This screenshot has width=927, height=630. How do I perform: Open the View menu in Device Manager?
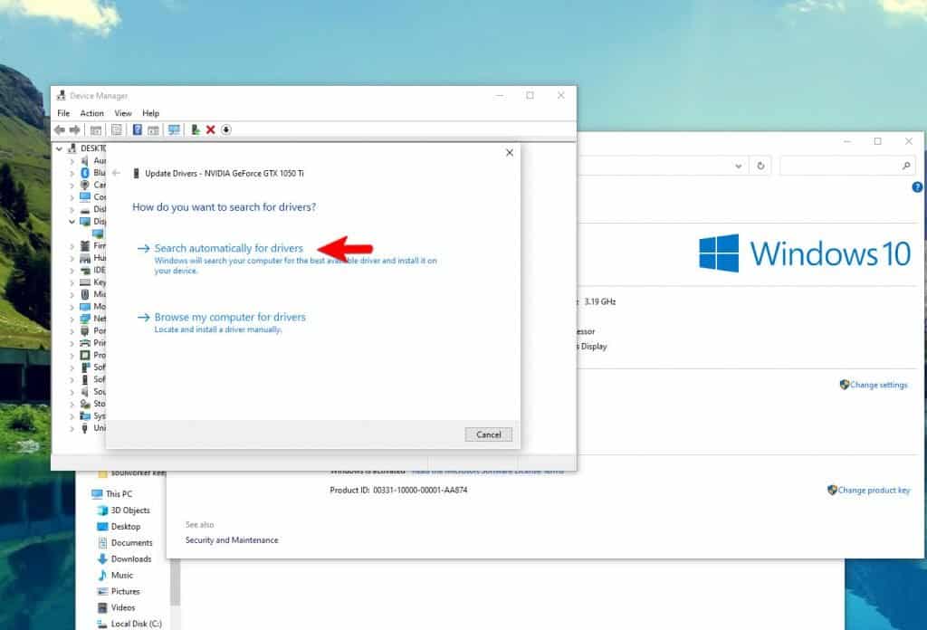coord(123,113)
